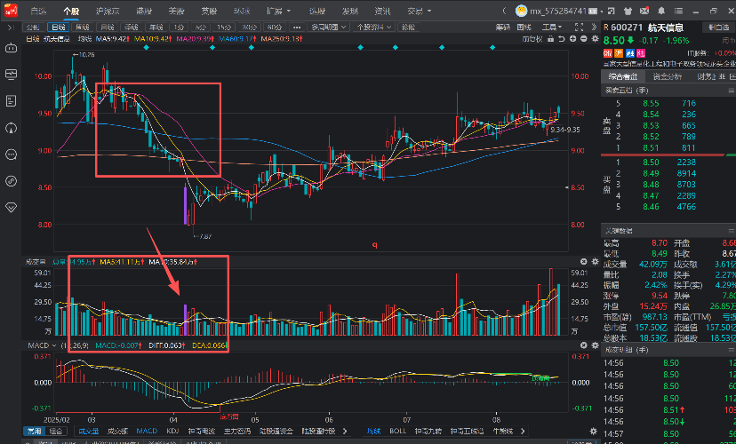The height and width of the screenshot is (444, 736).
Task: Open the robot assistant sidebar icon
Action: [x=11, y=48]
